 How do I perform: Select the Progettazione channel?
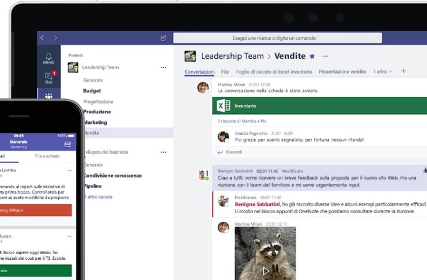[x=99, y=101]
